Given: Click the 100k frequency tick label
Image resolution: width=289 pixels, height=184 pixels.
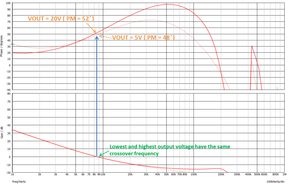Looking at the screenshot, I should click(x=194, y=175).
